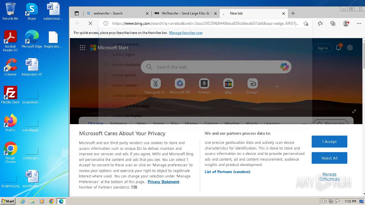Click the Sign in button

(x=323, y=48)
